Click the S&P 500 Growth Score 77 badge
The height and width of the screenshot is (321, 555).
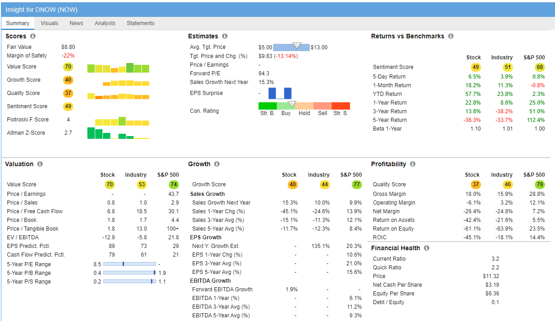357,184
